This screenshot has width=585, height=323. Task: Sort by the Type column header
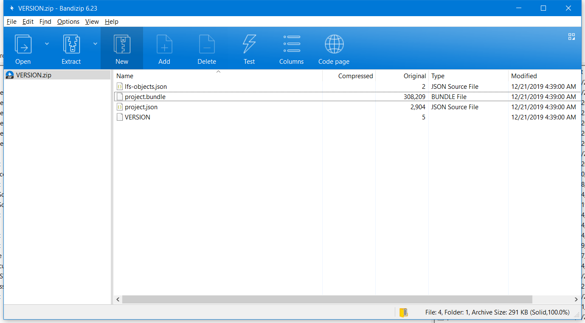click(468, 76)
